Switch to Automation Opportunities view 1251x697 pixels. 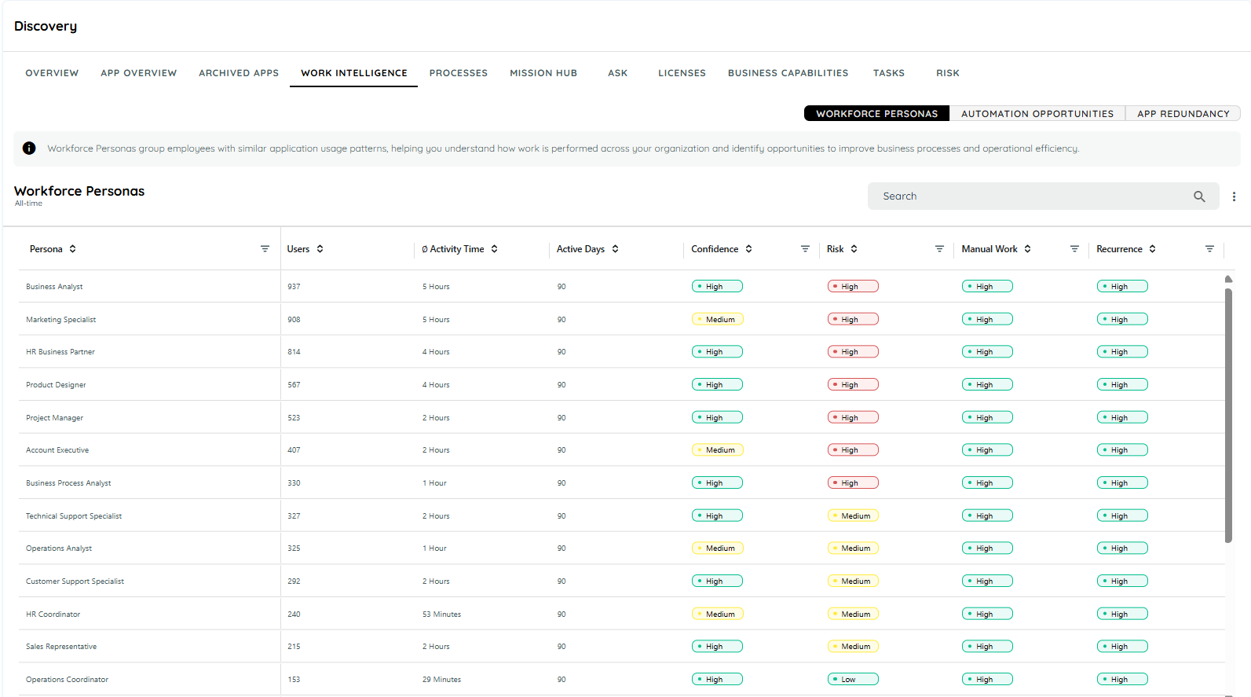click(1037, 114)
